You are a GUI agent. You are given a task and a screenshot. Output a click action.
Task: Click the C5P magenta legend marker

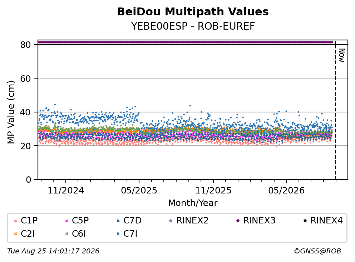pyautogui.click(x=66, y=221)
